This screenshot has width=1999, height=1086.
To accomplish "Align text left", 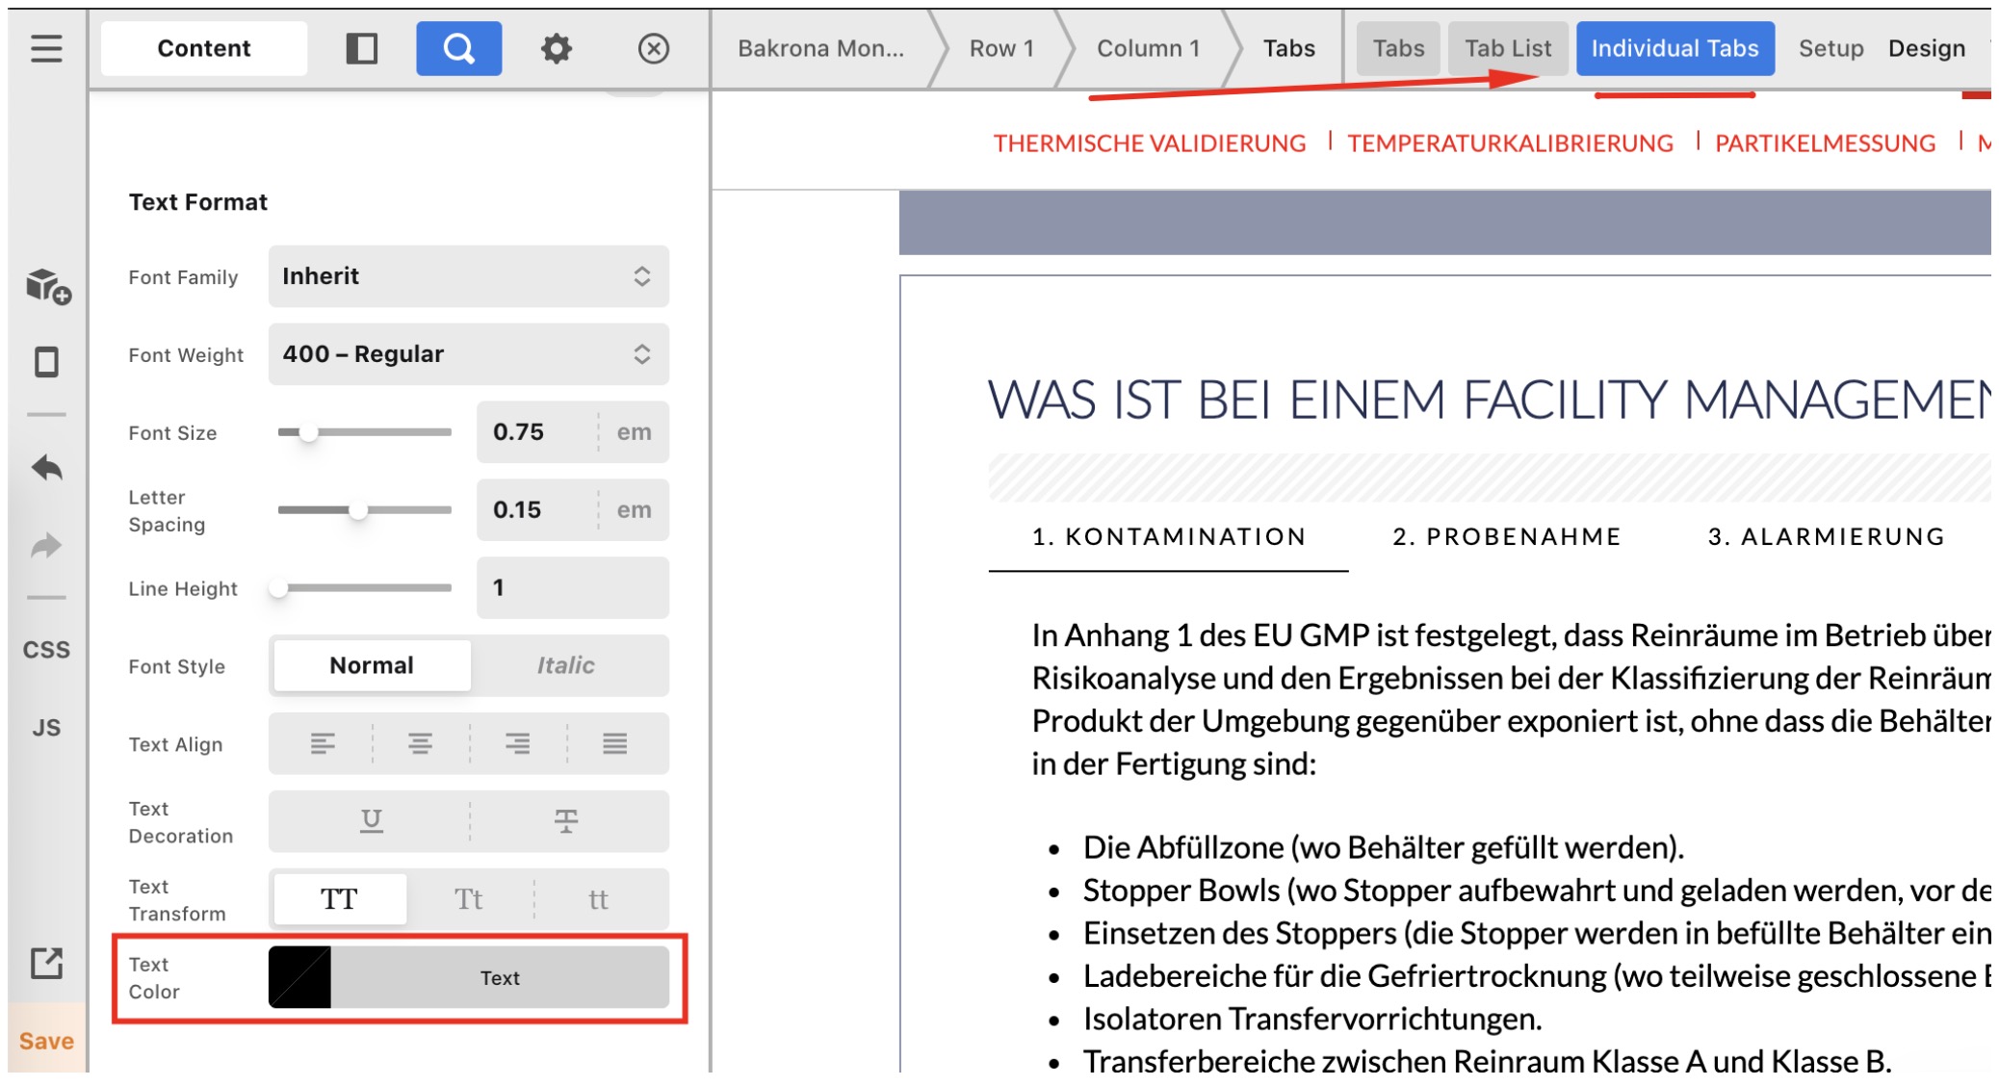I will (323, 743).
